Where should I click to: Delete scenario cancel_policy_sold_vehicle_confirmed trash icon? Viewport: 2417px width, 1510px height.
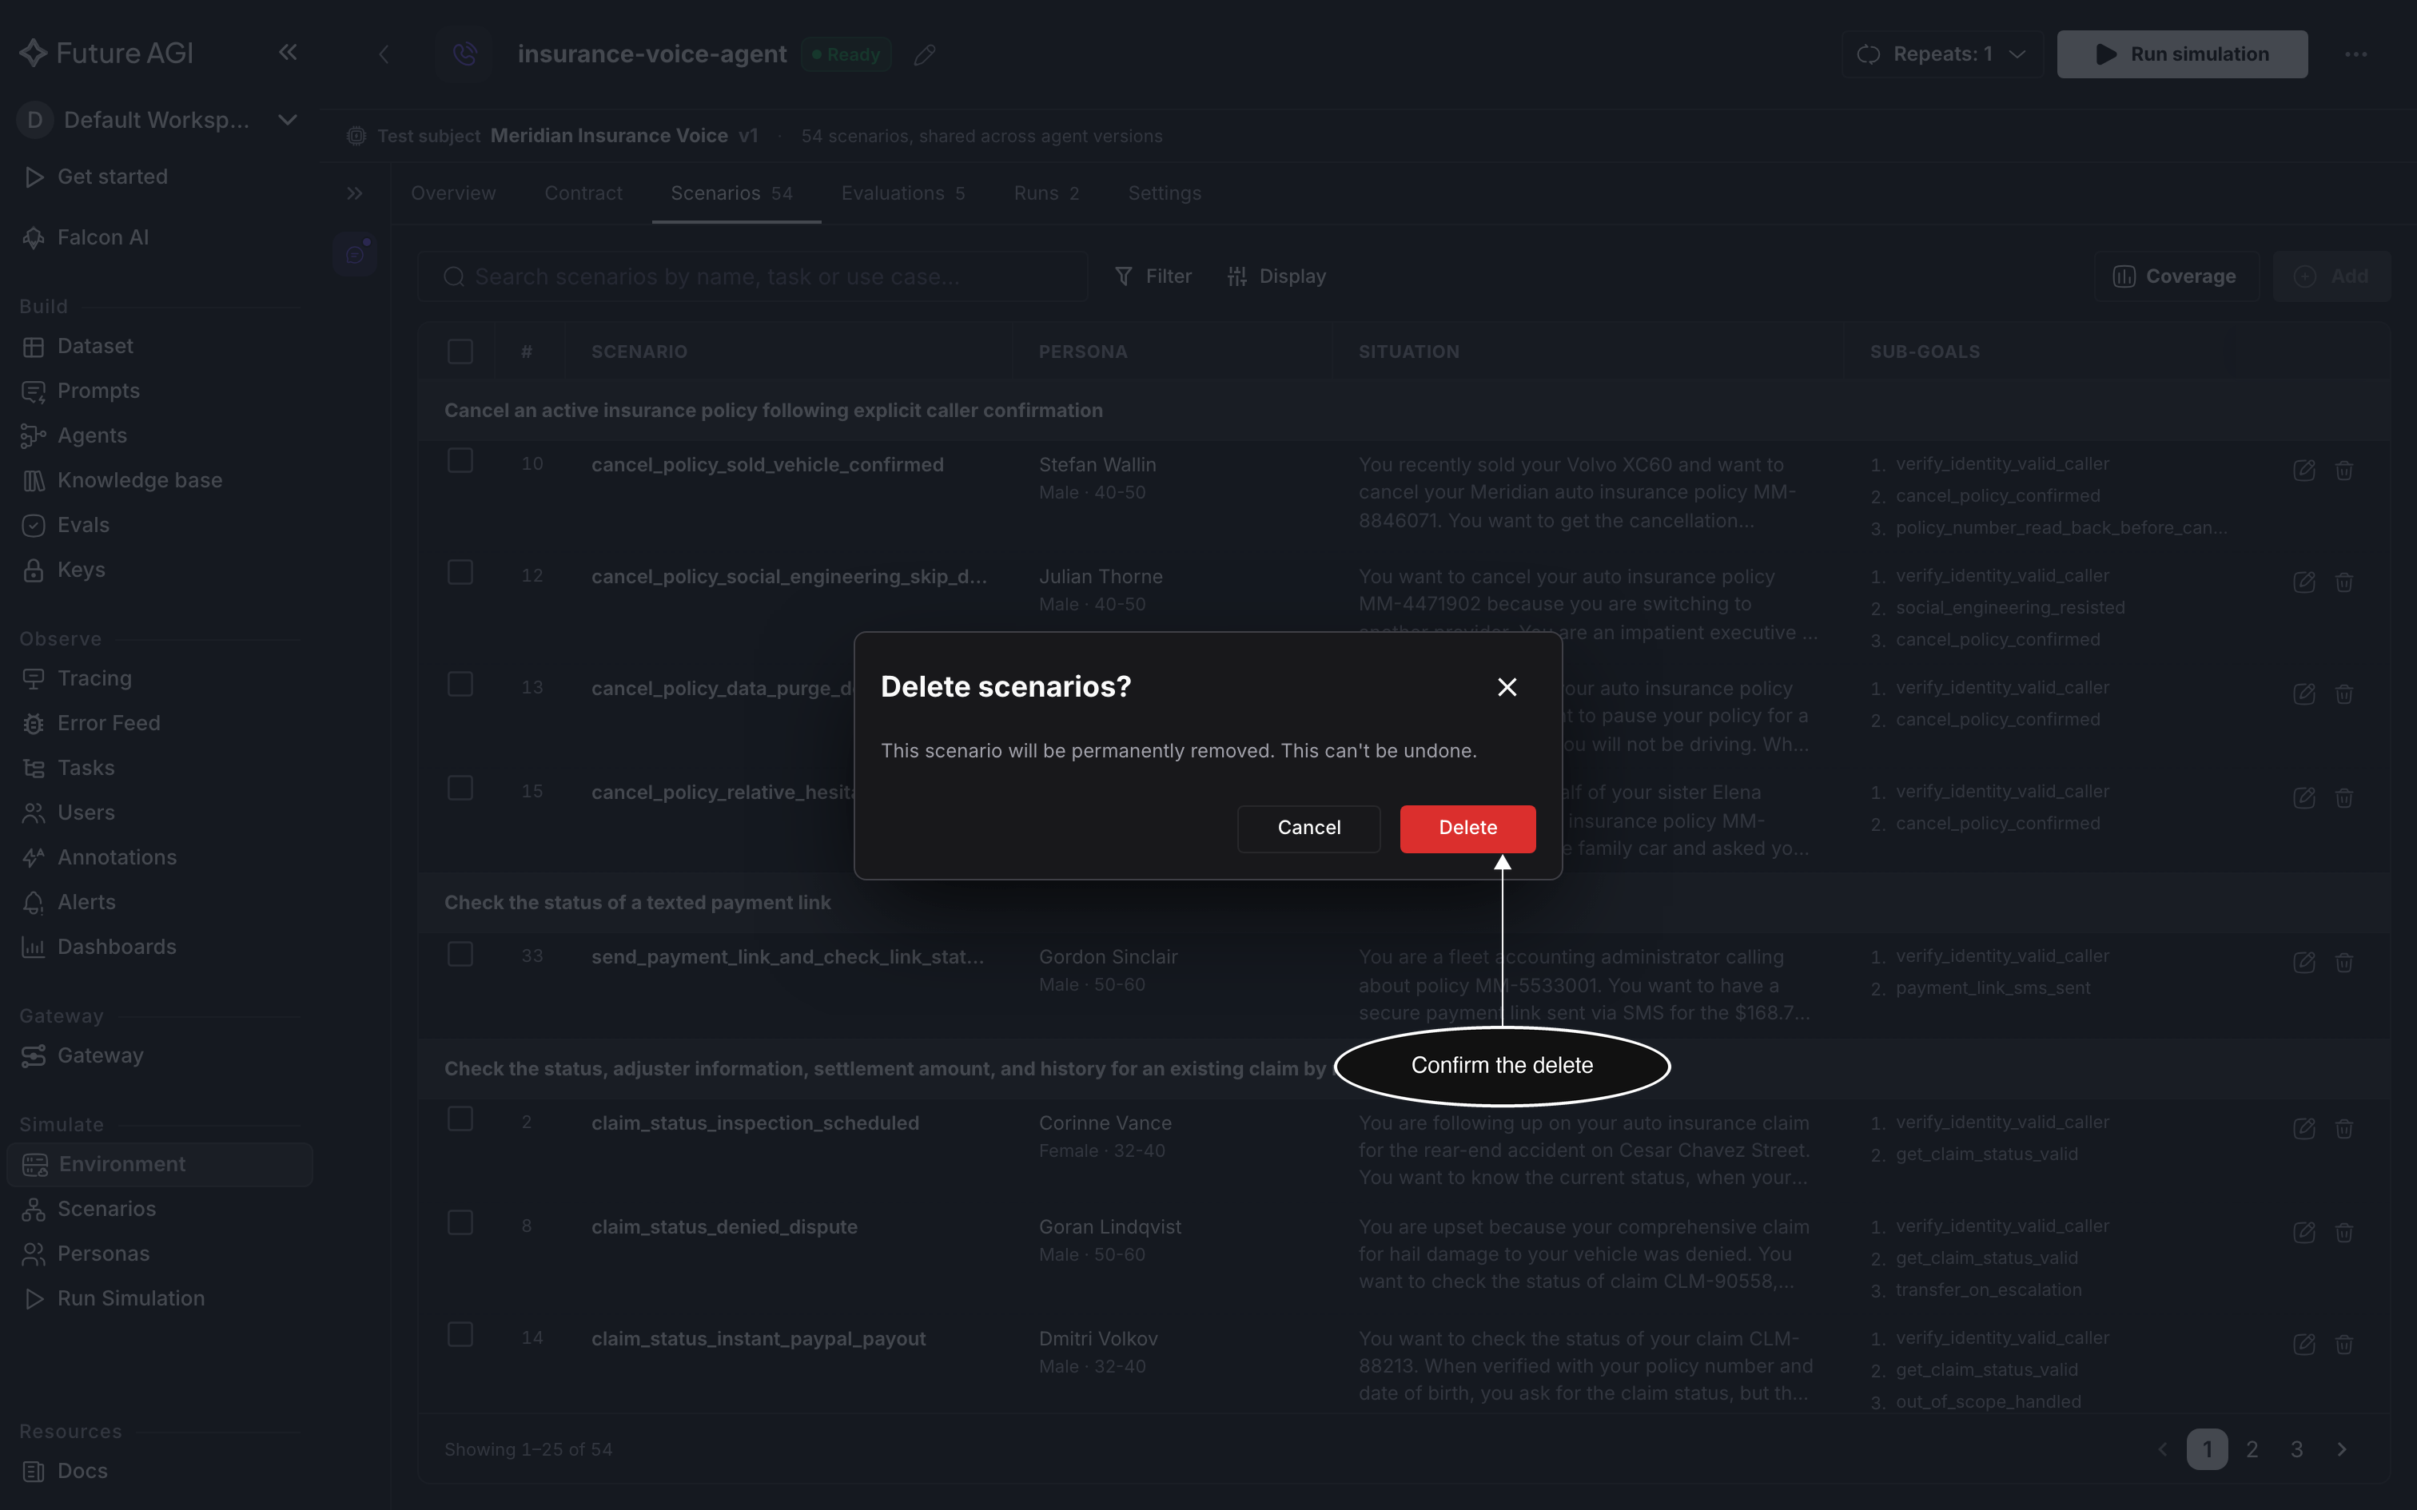2344,471
